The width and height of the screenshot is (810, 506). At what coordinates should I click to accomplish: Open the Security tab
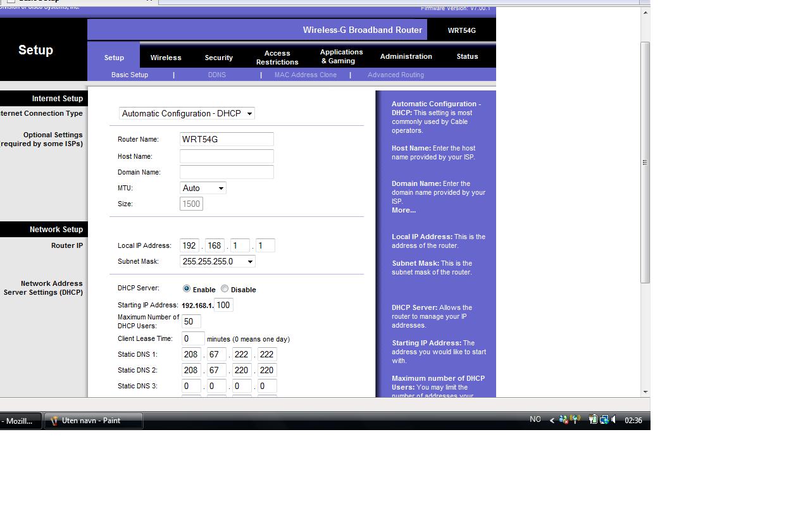(x=219, y=58)
